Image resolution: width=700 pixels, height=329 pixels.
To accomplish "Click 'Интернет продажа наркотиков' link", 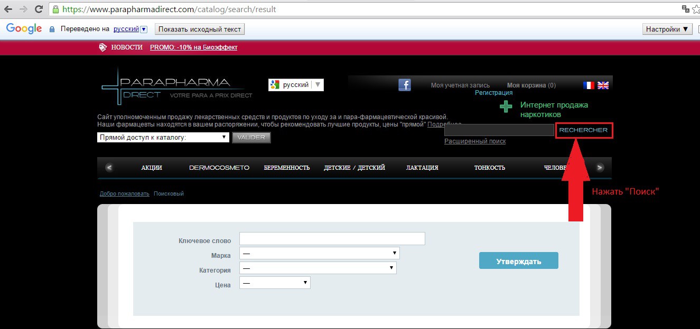I will pyautogui.click(x=554, y=110).
